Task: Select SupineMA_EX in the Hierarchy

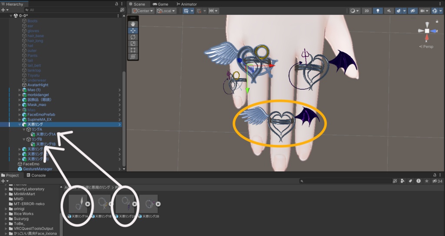Action: click(40, 120)
